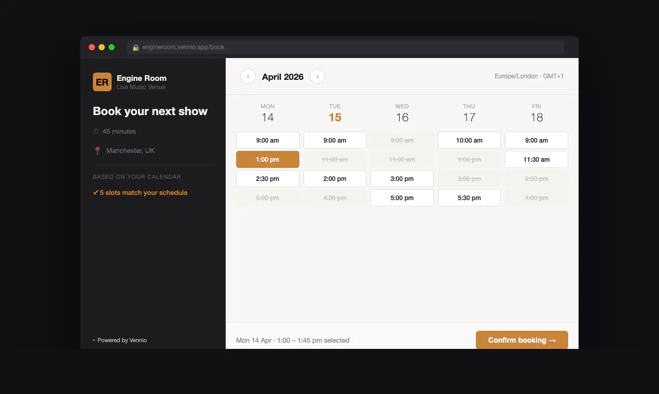Click unavailable Friday 4:00 pm slot
Image resolution: width=659 pixels, height=394 pixels.
pos(537,198)
